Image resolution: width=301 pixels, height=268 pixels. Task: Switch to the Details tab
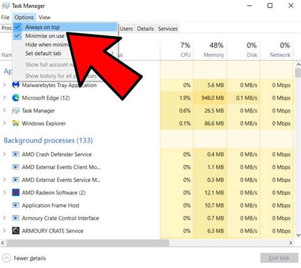point(145,29)
